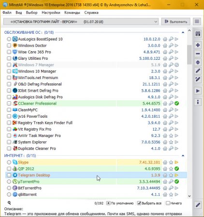Click the search magnifier icon at bottom left
Screen dimensions: 204x217
(9, 203)
